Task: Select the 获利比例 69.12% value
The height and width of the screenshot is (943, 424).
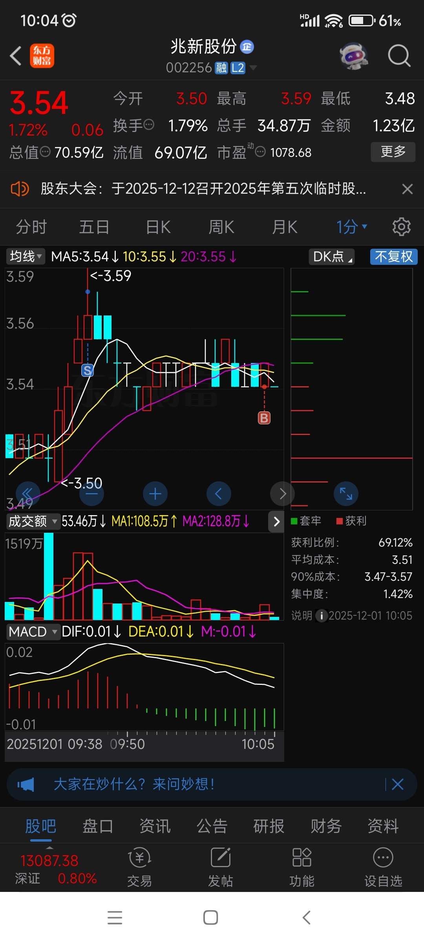Action: pos(395,543)
